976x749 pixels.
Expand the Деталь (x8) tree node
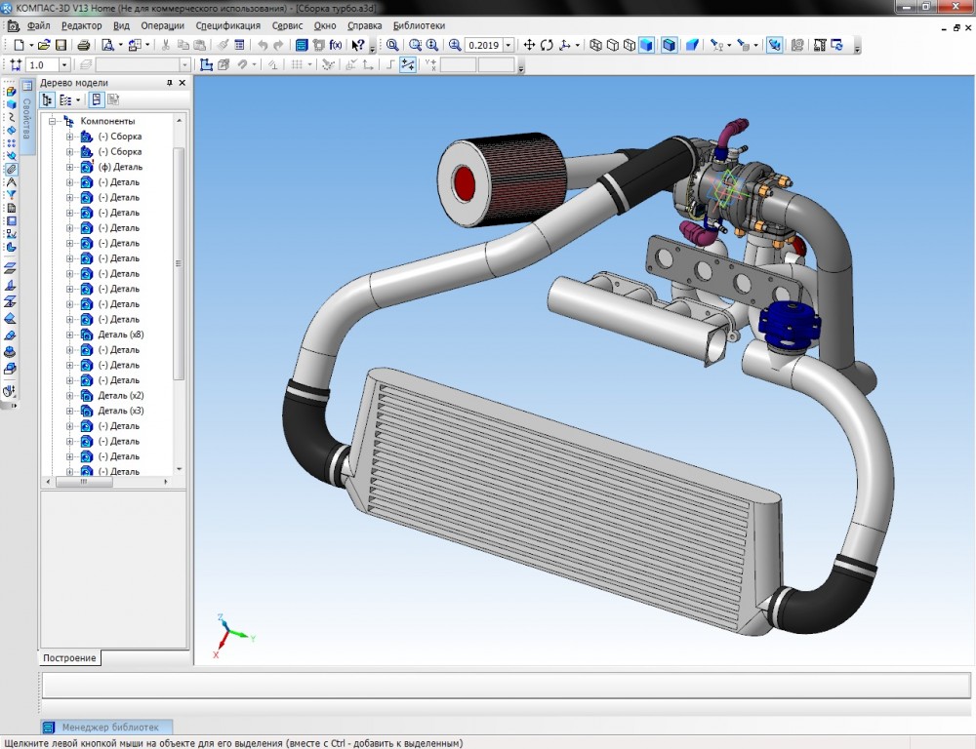[x=69, y=335]
